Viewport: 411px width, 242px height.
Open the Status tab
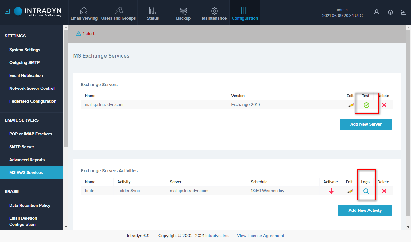coord(153,12)
